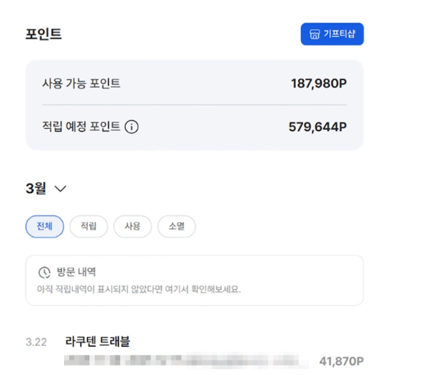The image size is (426, 375).
Task: Click the 187,980P available points value
Action: click(x=319, y=83)
